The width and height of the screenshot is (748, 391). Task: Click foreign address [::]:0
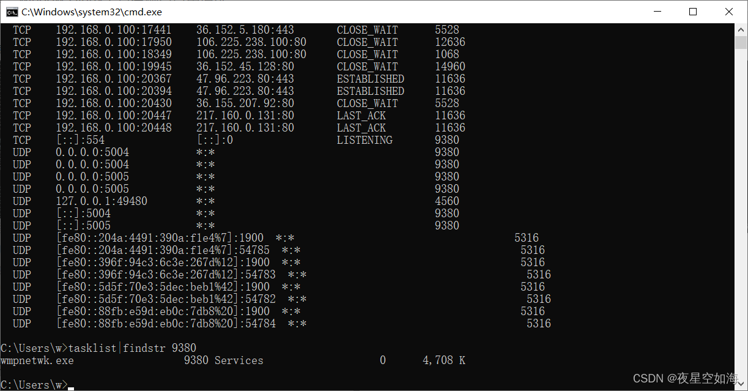point(215,140)
